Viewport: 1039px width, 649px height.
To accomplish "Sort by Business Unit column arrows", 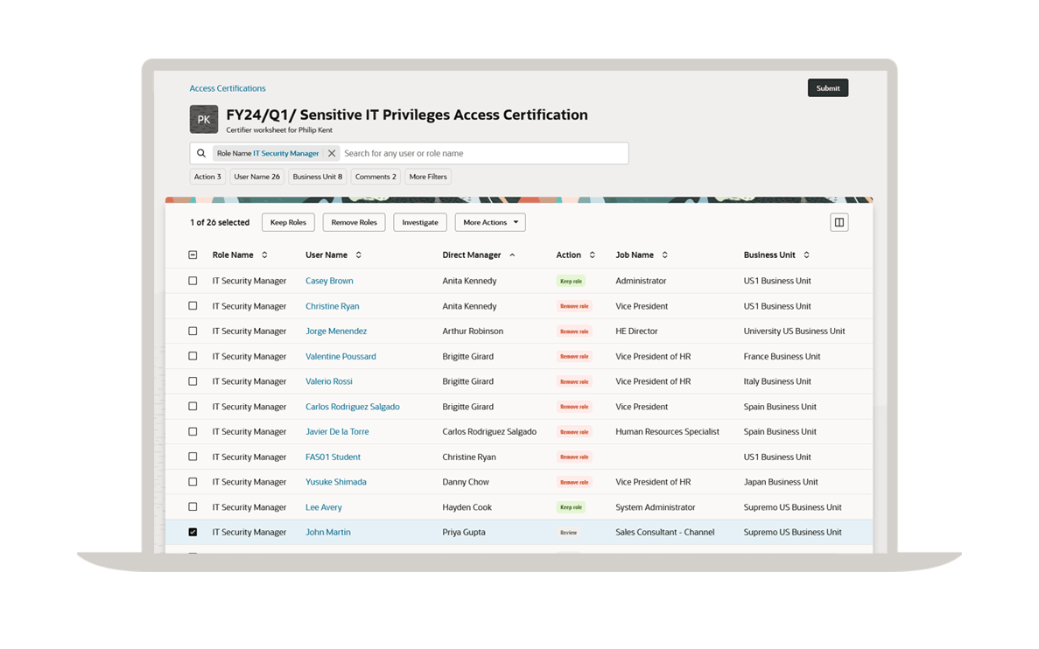I will (x=806, y=255).
